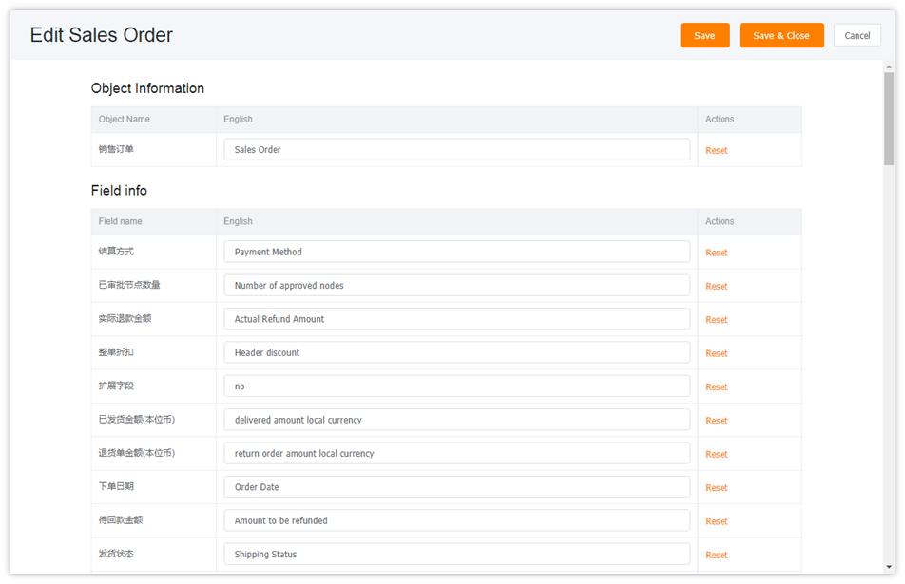The image size is (905, 584).
Task: Select the 已审批节点数量 field name
Action: (129, 285)
